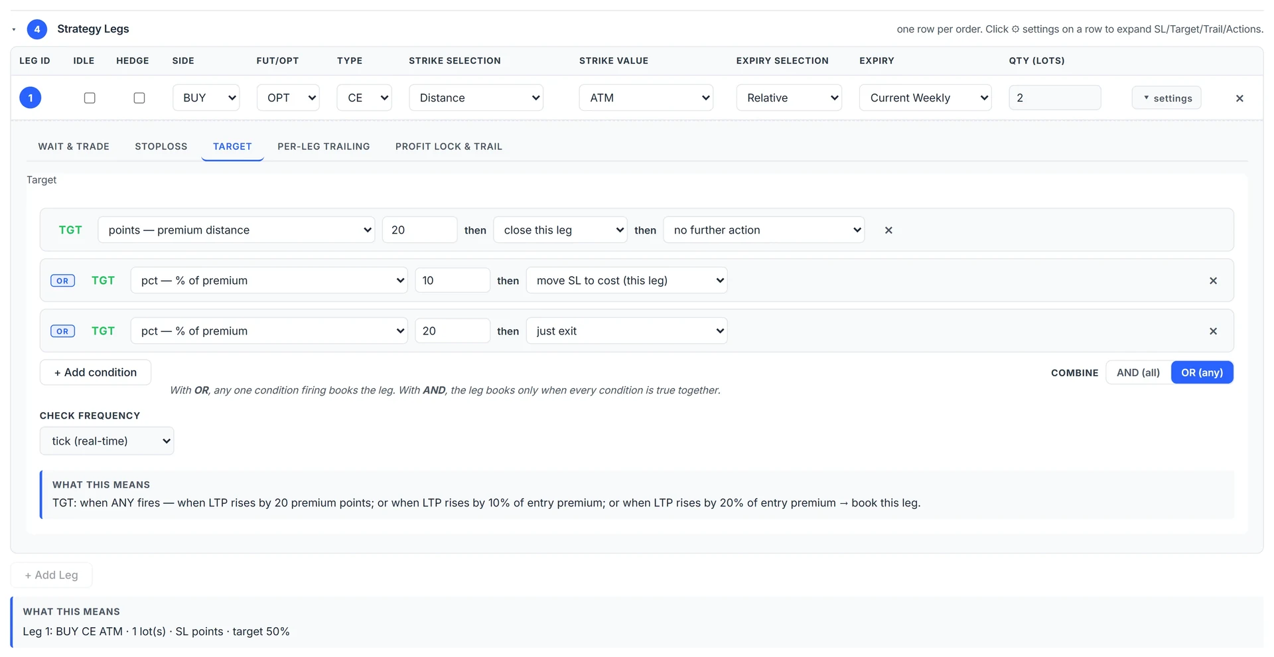Viewport: 1274px width, 657px height.
Task: Click the points target value field
Action: click(420, 230)
